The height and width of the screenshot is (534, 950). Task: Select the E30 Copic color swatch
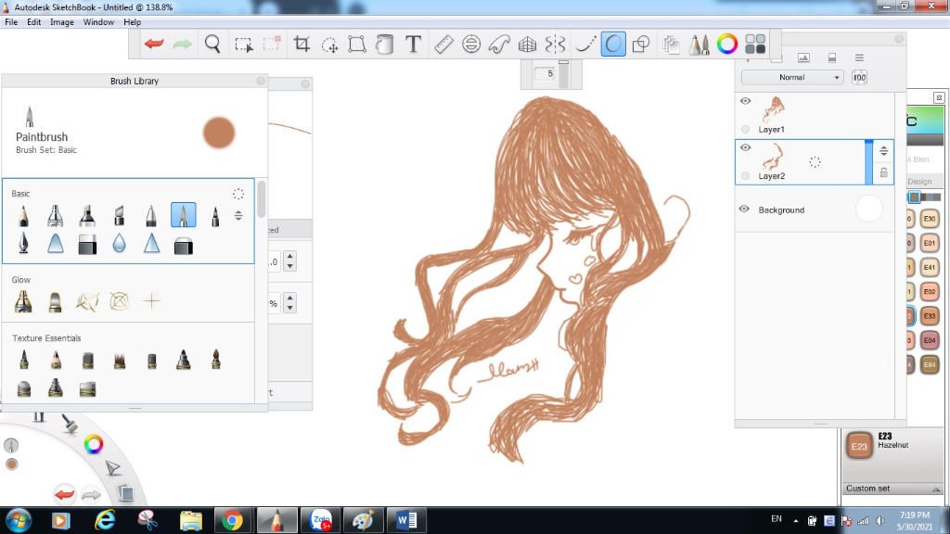[930, 219]
